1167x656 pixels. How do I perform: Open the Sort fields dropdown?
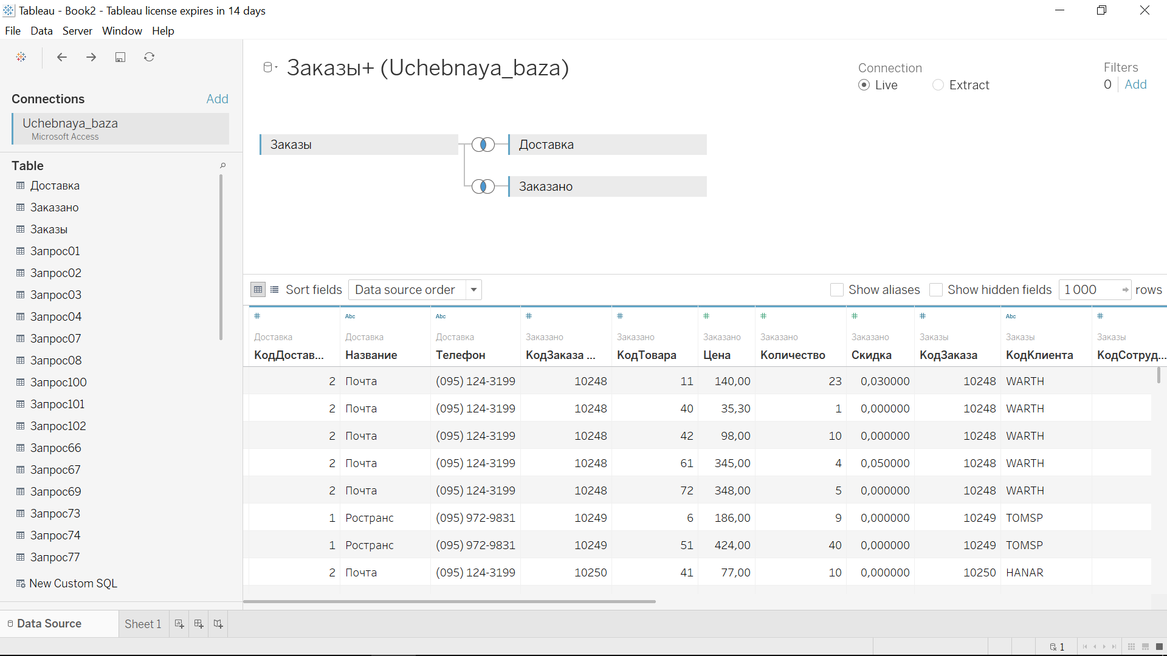coord(415,290)
